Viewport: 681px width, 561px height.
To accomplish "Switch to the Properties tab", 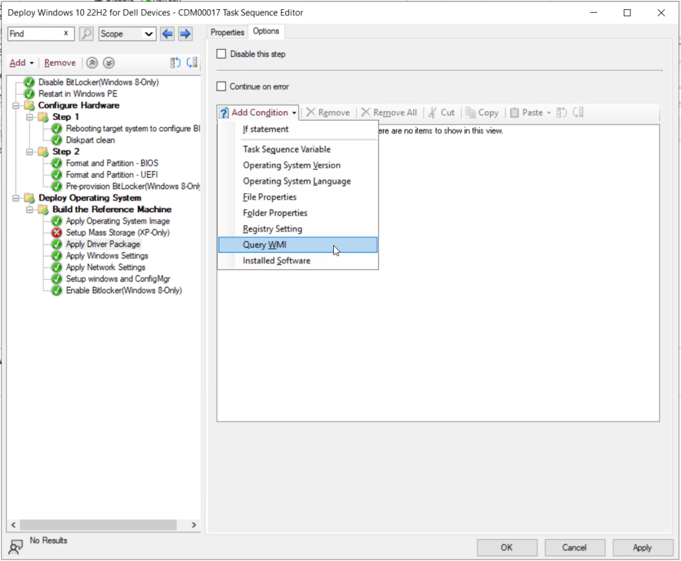I will tap(227, 32).
